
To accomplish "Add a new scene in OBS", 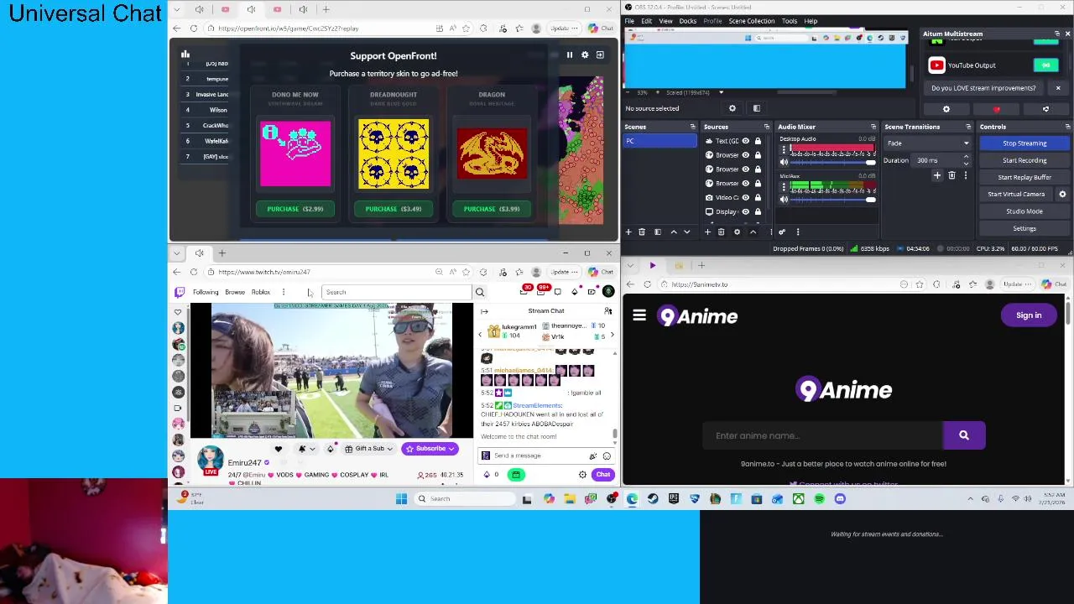I will click(x=628, y=232).
